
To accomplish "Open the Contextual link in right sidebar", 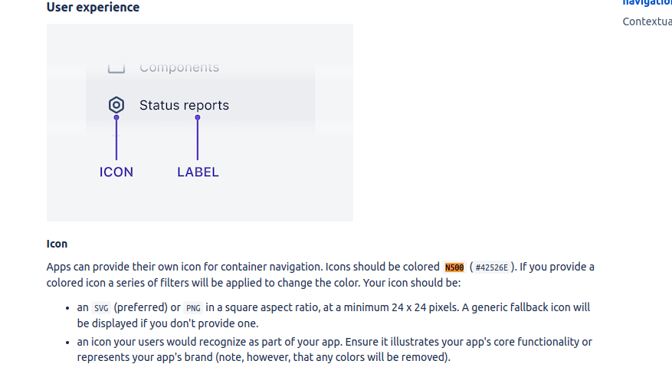I will 647,21.
